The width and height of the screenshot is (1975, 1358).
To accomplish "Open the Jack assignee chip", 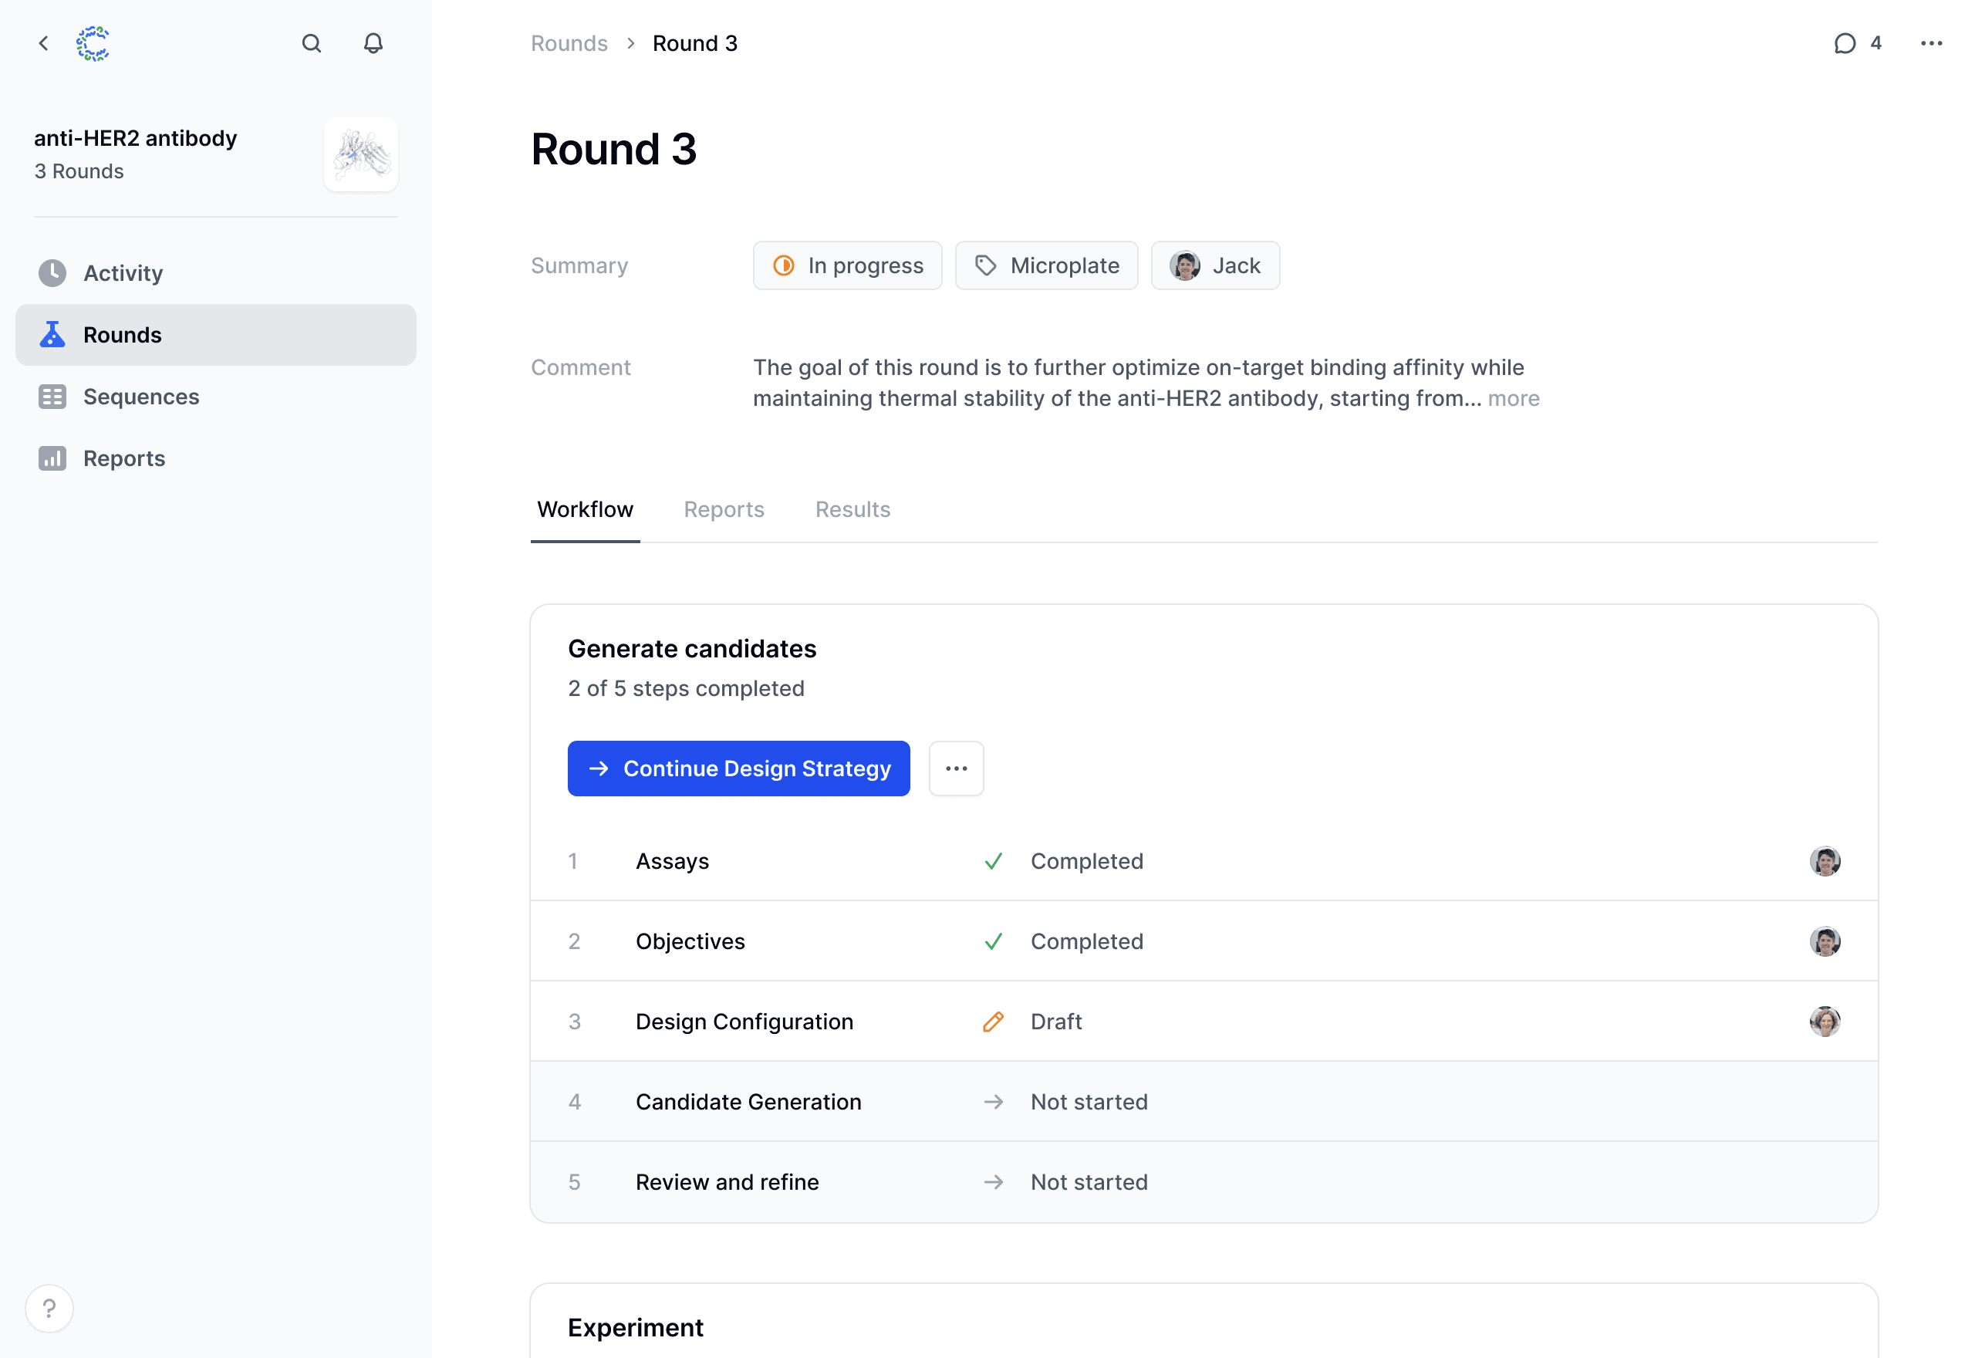I will click(x=1214, y=265).
